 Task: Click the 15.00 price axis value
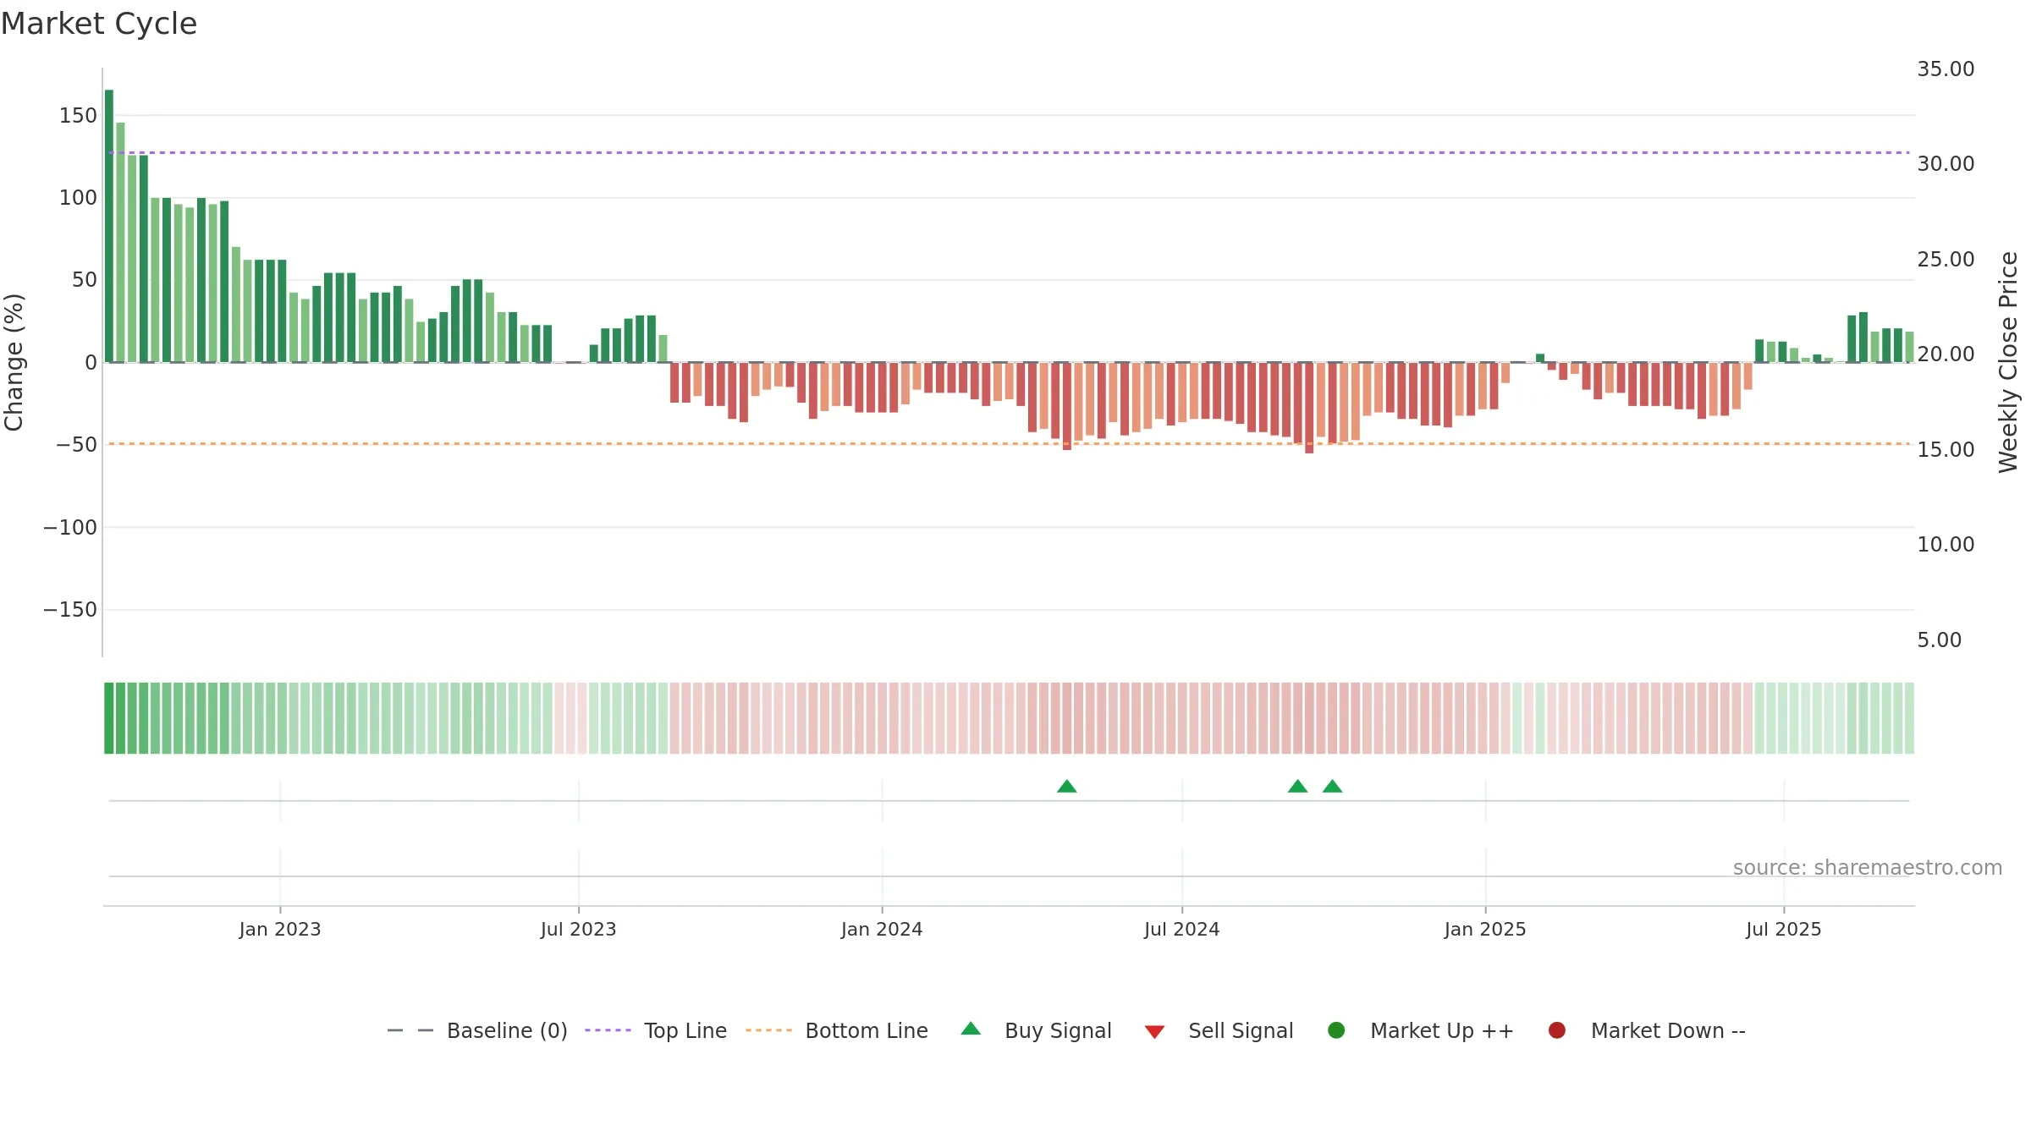click(x=1946, y=450)
